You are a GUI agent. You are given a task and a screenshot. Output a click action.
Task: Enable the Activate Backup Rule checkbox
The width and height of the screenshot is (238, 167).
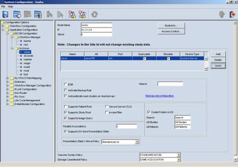pyautogui.click(x=66, y=90)
